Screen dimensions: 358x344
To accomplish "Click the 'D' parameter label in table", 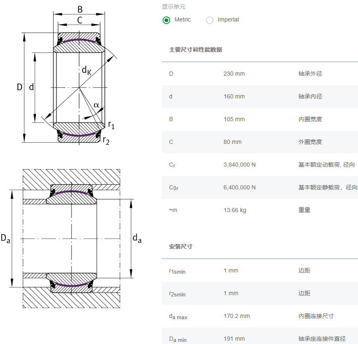I will (x=171, y=74).
